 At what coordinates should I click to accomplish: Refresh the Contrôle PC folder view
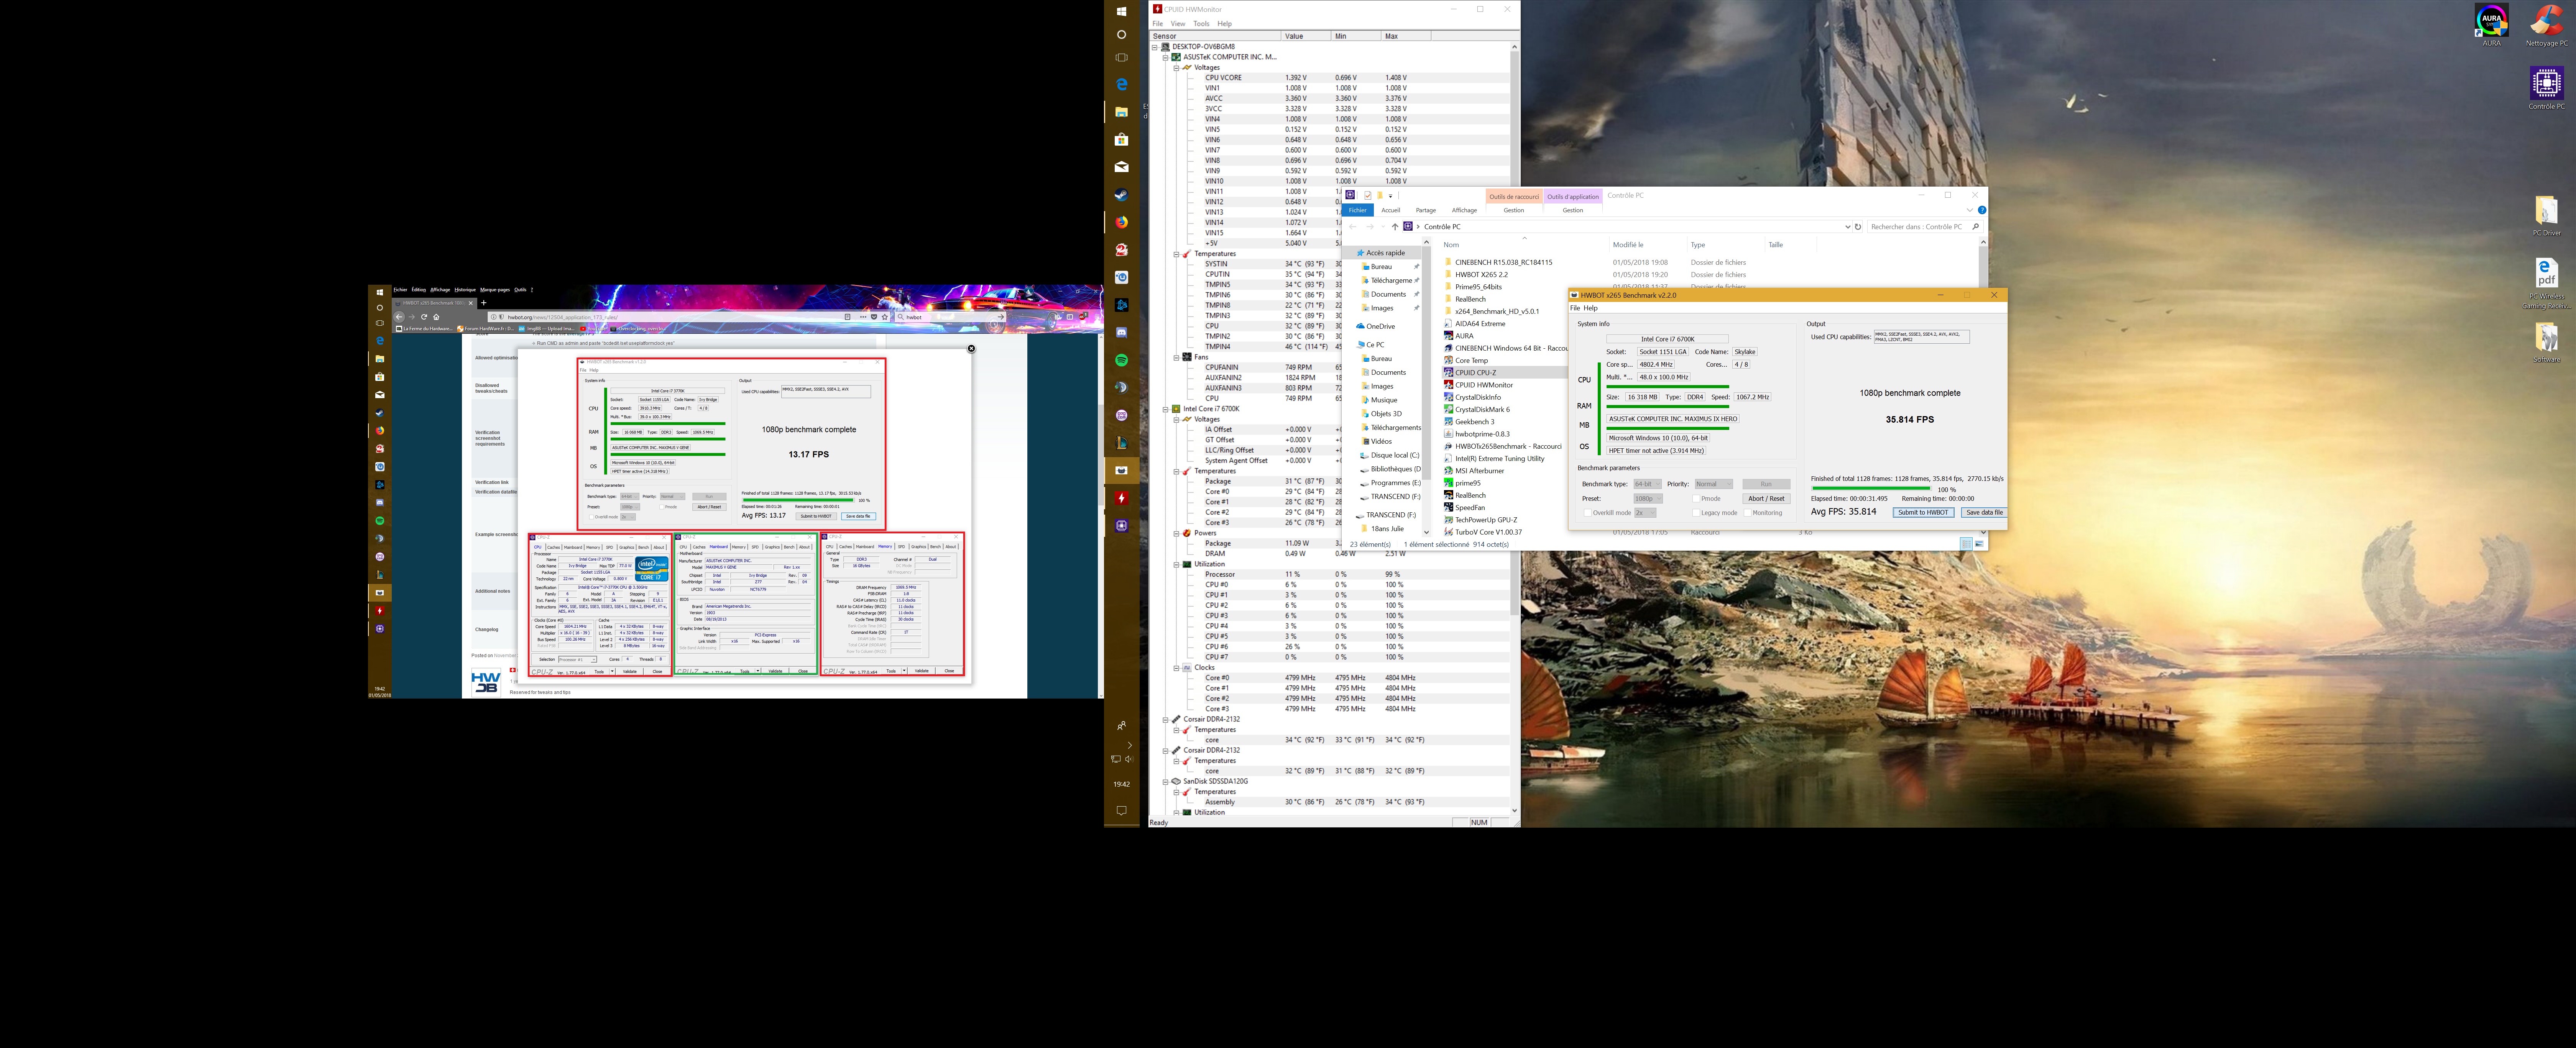pyautogui.click(x=1858, y=227)
